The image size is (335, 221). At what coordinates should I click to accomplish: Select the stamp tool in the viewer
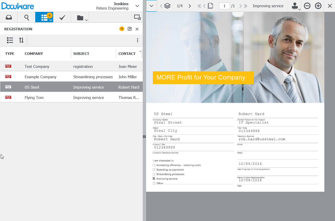tap(295, 5)
